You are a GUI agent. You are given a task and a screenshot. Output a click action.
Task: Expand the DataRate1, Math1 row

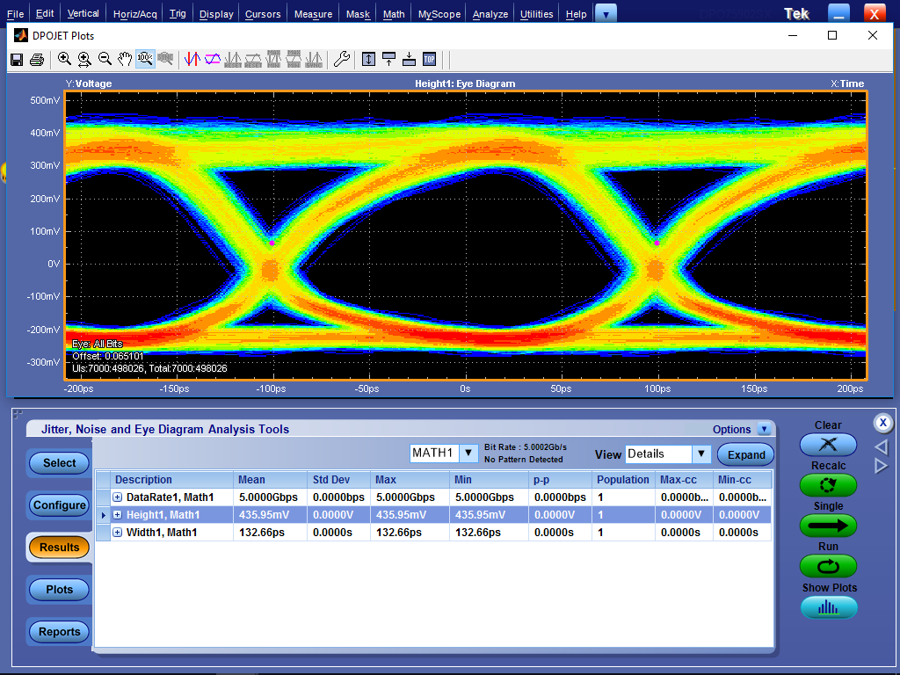117,497
